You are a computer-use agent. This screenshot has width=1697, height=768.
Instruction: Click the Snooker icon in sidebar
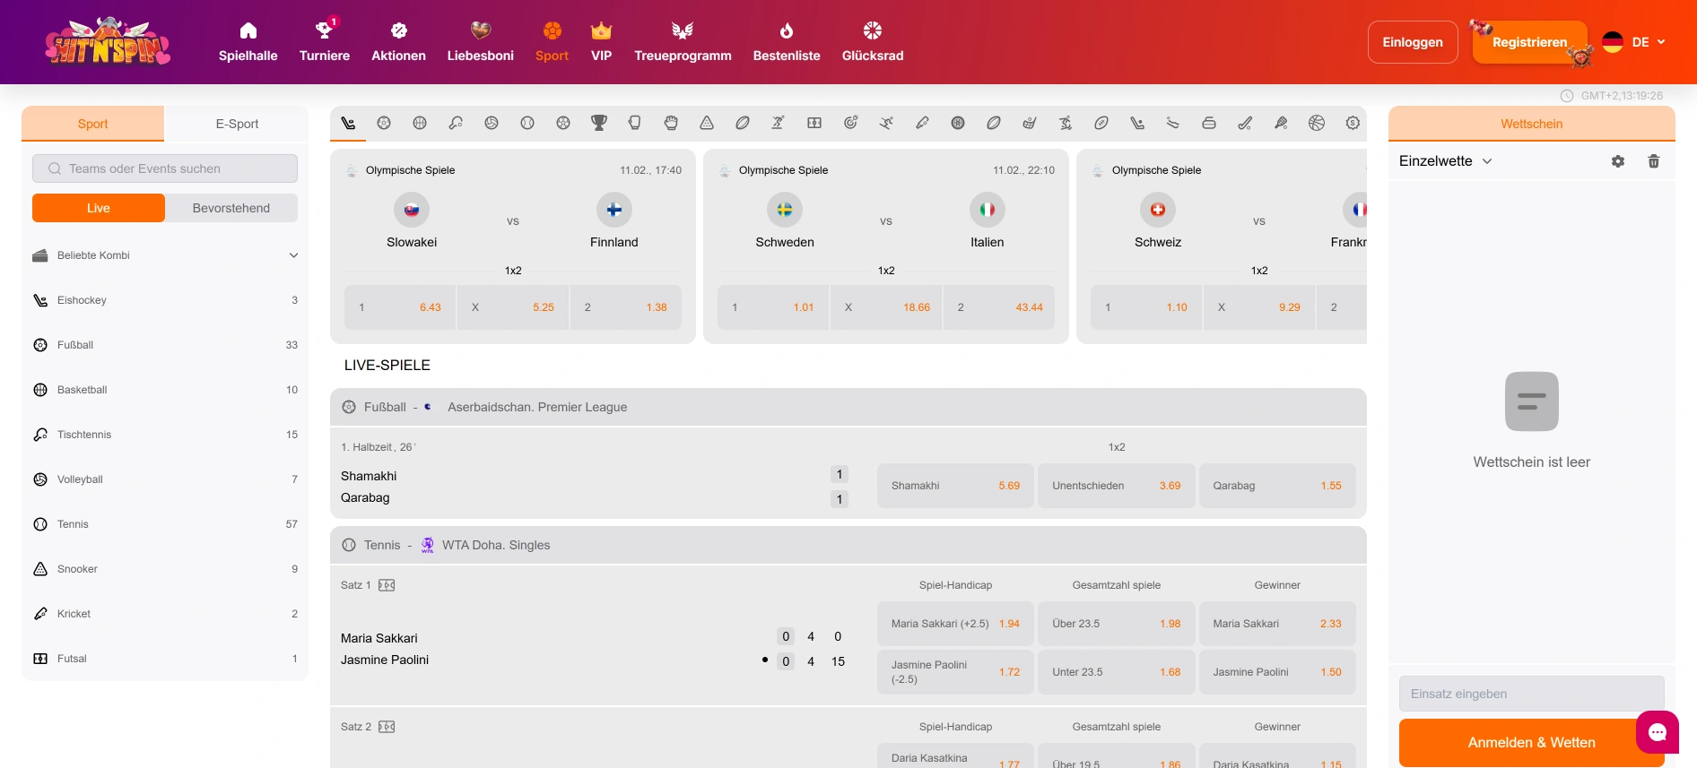click(x=40, y=569)
